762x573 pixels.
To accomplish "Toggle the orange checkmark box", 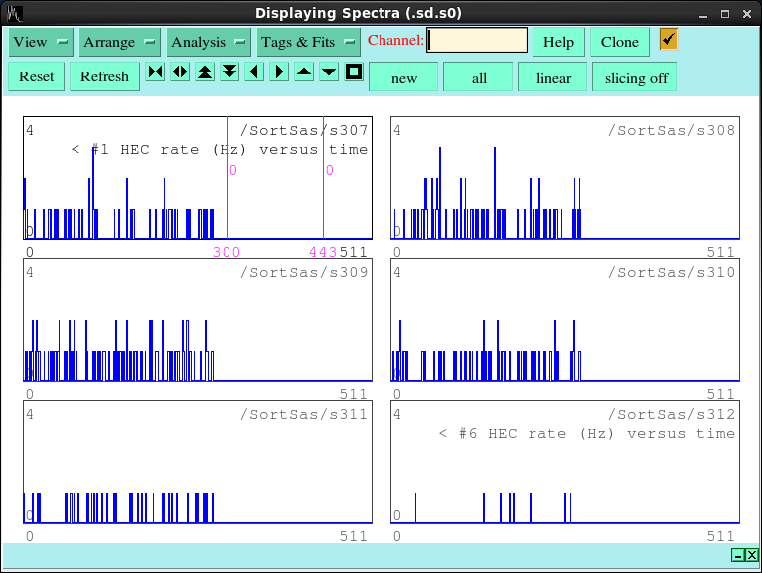I will 669,40.
